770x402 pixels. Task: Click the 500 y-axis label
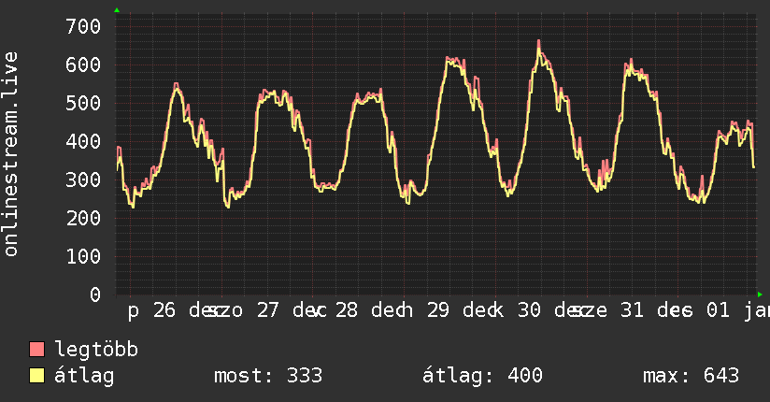pos(83,103)
